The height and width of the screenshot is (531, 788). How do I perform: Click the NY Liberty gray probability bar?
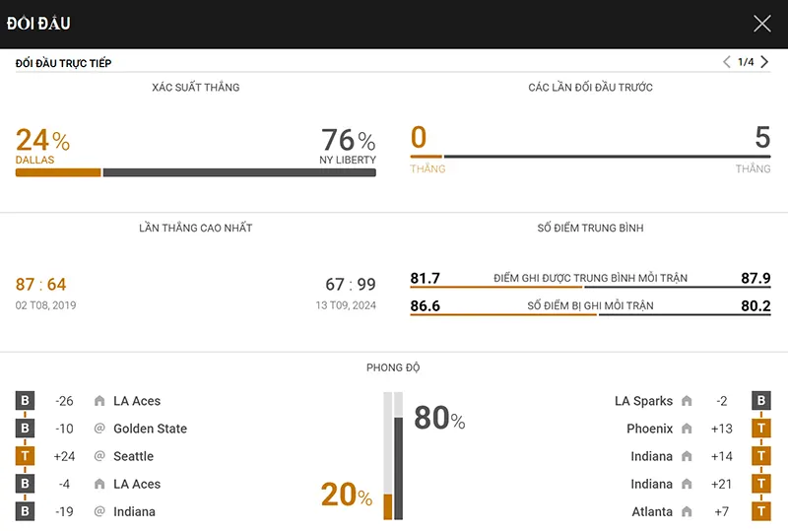[x=239, y=172]
